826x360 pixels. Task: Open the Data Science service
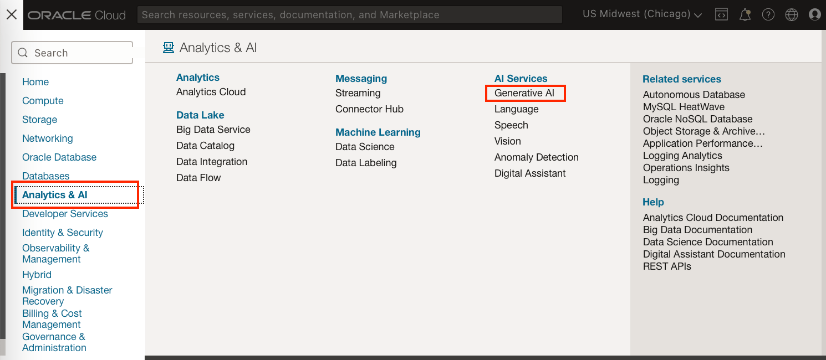[x=364, y=146]
